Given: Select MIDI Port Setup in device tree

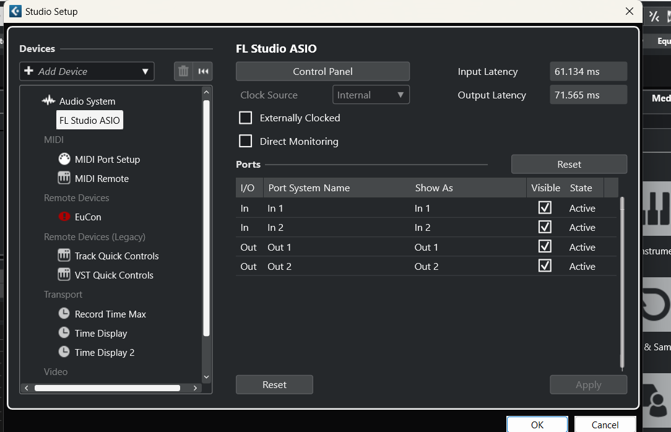Looking at the screenshot, I should coord(108,160).
